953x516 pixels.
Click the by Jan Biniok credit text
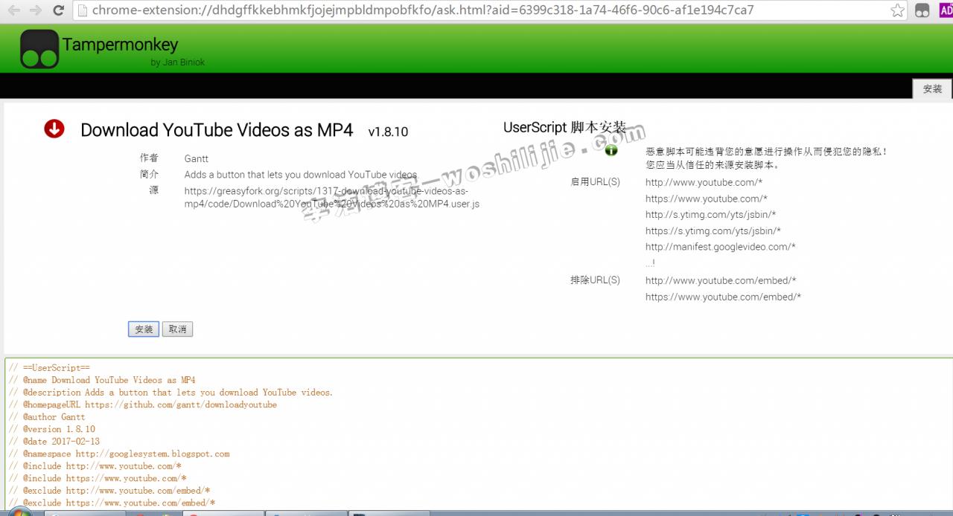click(177, 62)
